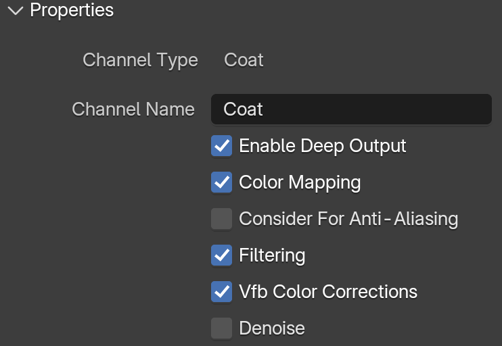This screenshot has width=502, height=346.
Task: Click the Filtering label text
Action: coord(272,255)
